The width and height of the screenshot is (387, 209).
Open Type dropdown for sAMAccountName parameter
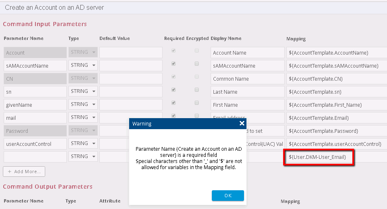coord(83,66)
